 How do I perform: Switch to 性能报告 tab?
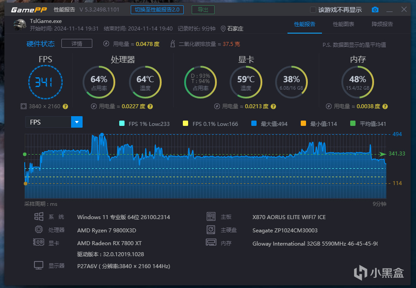click(x=305, y=24)
